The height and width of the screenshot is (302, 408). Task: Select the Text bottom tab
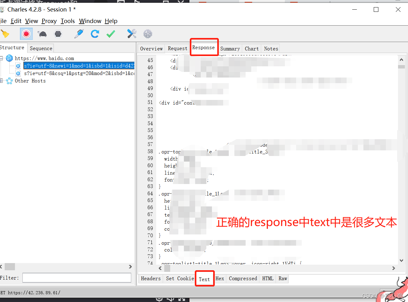[204, 279]
